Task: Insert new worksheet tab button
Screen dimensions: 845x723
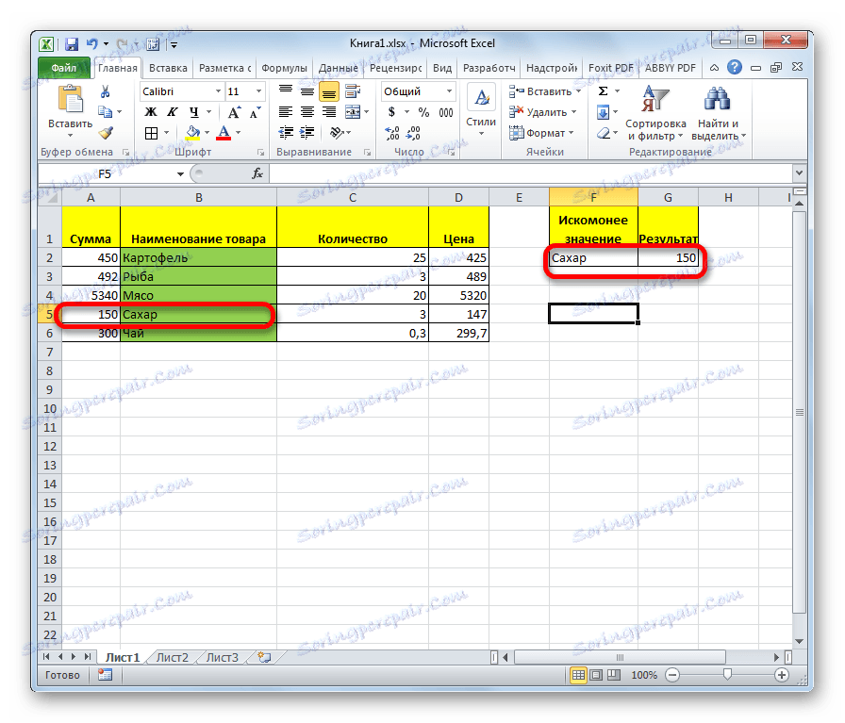Action: (264, 657)
